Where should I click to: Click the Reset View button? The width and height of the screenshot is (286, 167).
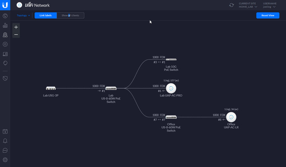(268, 15)
